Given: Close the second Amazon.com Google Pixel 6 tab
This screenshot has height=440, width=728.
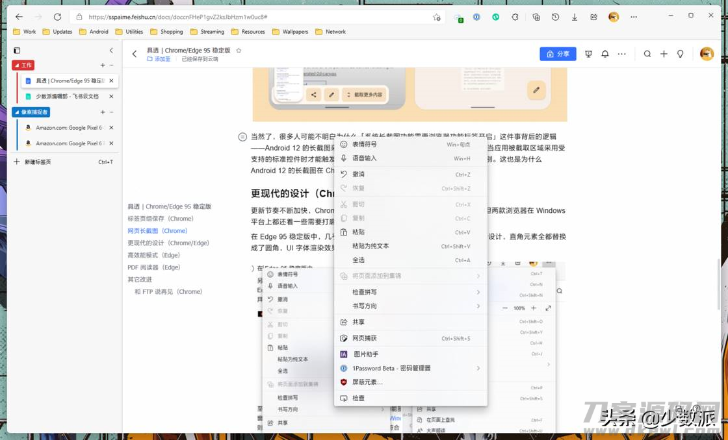Looking at the screenshot, I should pyautogui.click(x=111, y=143).
